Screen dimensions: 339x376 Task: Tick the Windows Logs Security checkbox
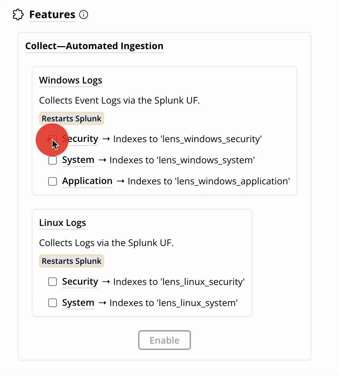point(53,139)
